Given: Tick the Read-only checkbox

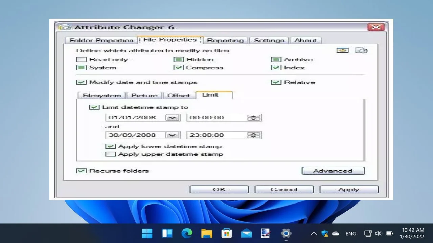Looking at the screenshot, I should point(81,60).
